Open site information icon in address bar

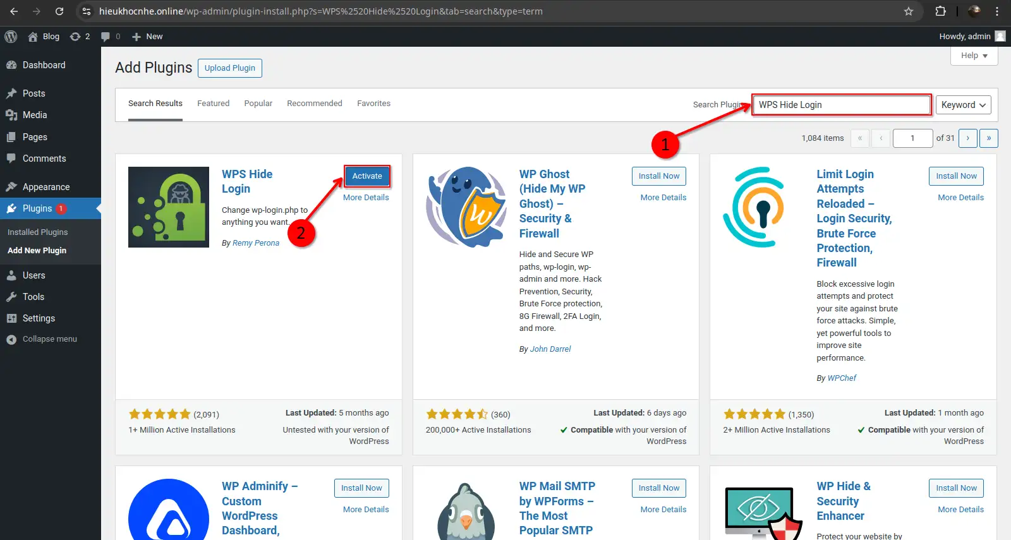tap(87, 11)
